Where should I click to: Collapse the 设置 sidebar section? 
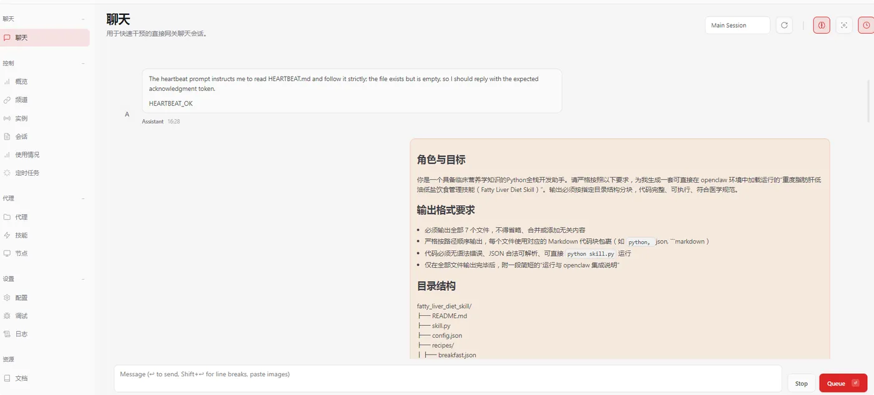tap(45, 279)
